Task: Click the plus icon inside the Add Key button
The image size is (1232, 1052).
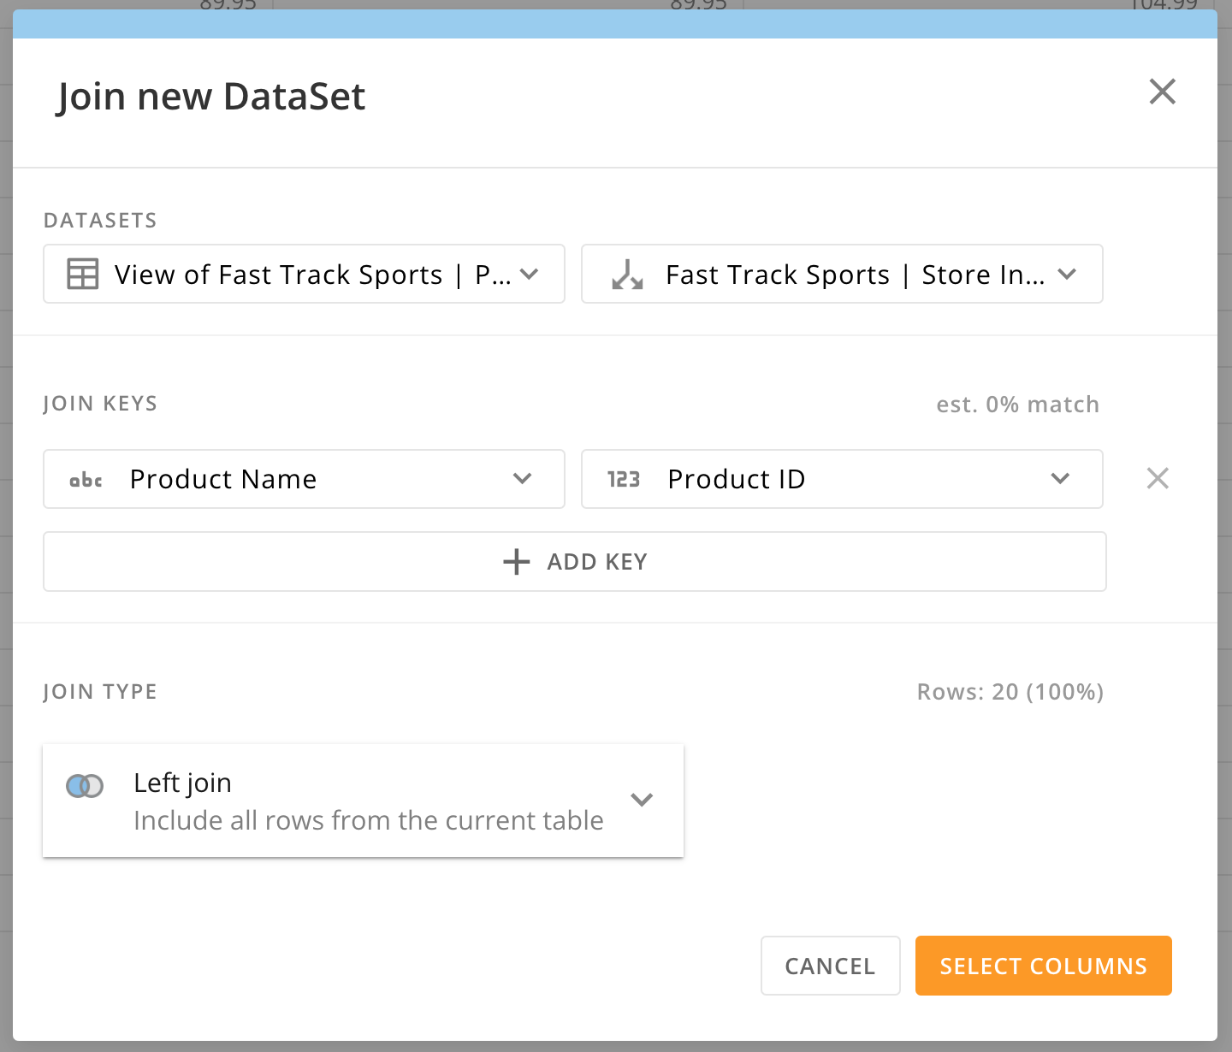Action: pos(515,562)
